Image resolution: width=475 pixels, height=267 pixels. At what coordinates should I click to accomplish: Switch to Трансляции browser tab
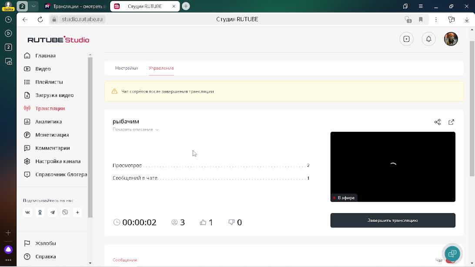click(75, 7)
